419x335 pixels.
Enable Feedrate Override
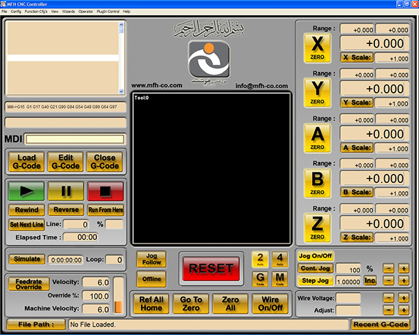tap(29, 284)
